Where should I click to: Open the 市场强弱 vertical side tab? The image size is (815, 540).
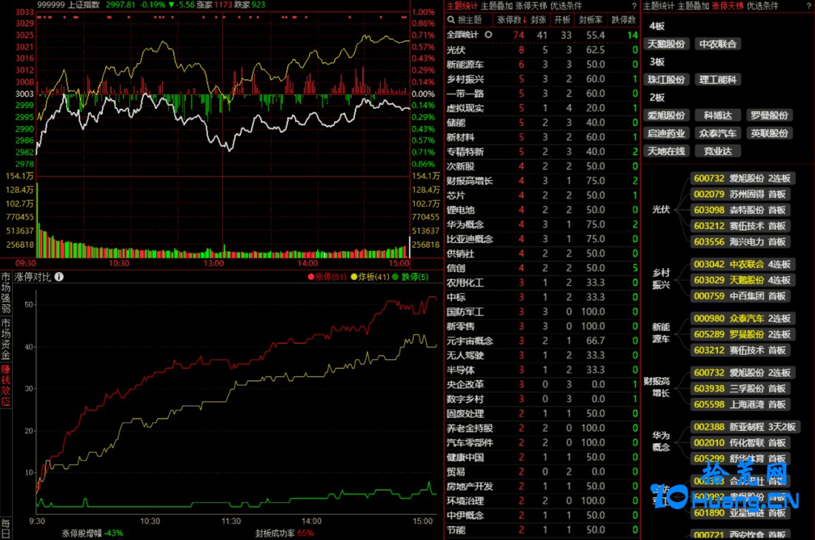pyautogui.click(x=6, y=293)
